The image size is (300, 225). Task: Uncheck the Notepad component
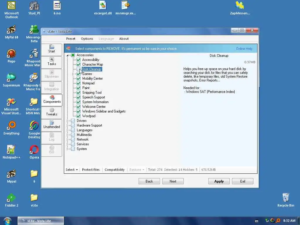point(79,83)
